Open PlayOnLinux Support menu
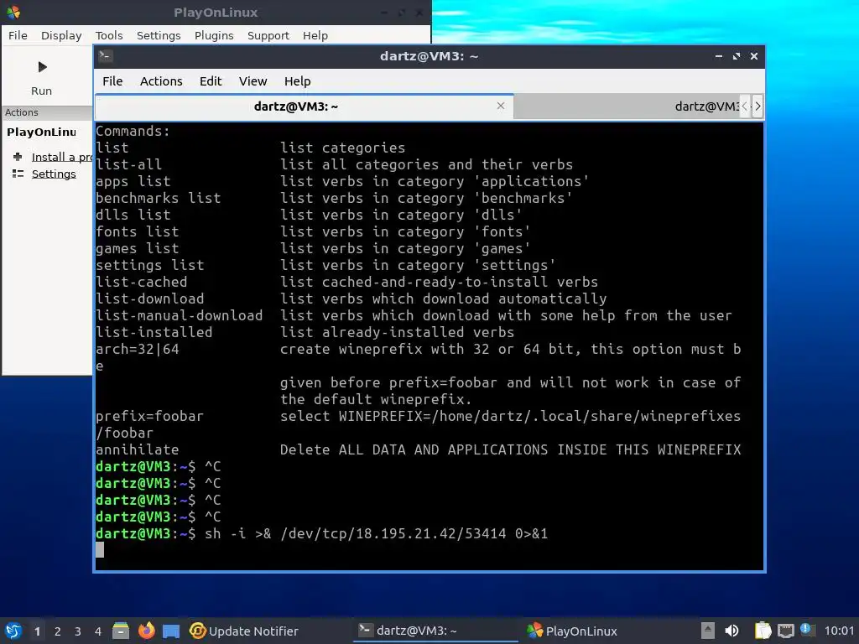The image size is (859, 644). point(268,35)
